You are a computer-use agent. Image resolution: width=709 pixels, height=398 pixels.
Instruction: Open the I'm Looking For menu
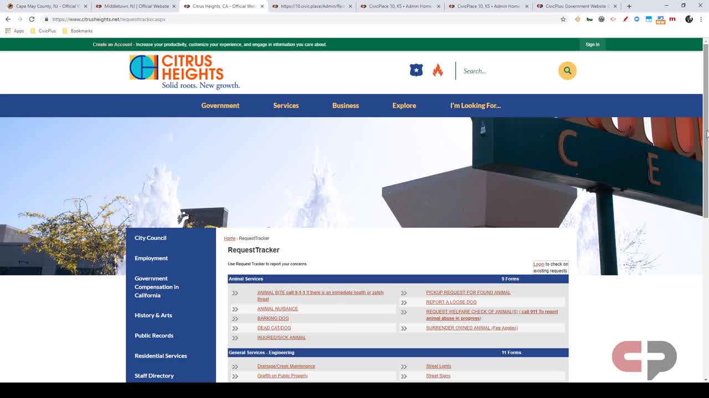(475, 106)
